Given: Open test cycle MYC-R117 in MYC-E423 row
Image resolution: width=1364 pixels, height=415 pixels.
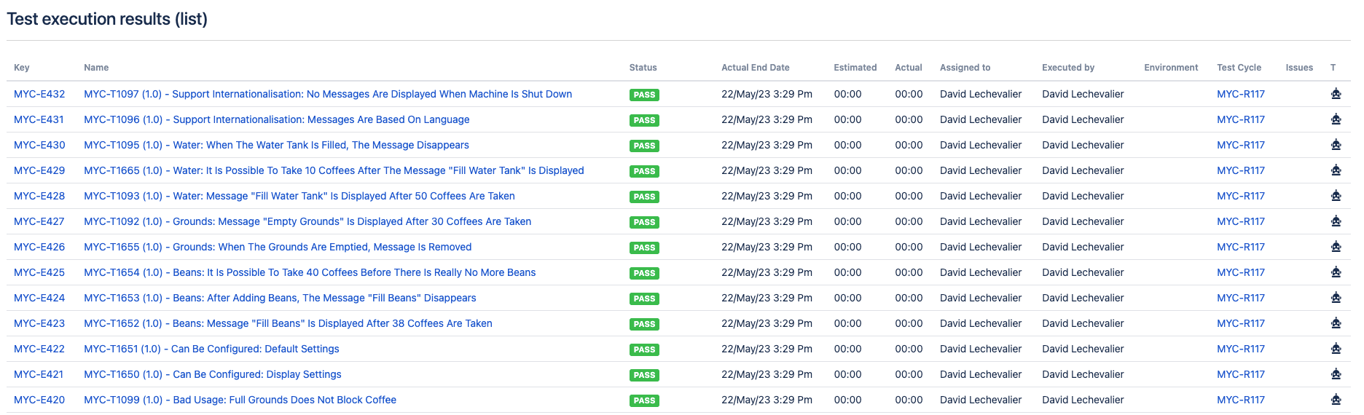Looking at the screenshot, I should pyautogui.click(x=1241, y=323).
